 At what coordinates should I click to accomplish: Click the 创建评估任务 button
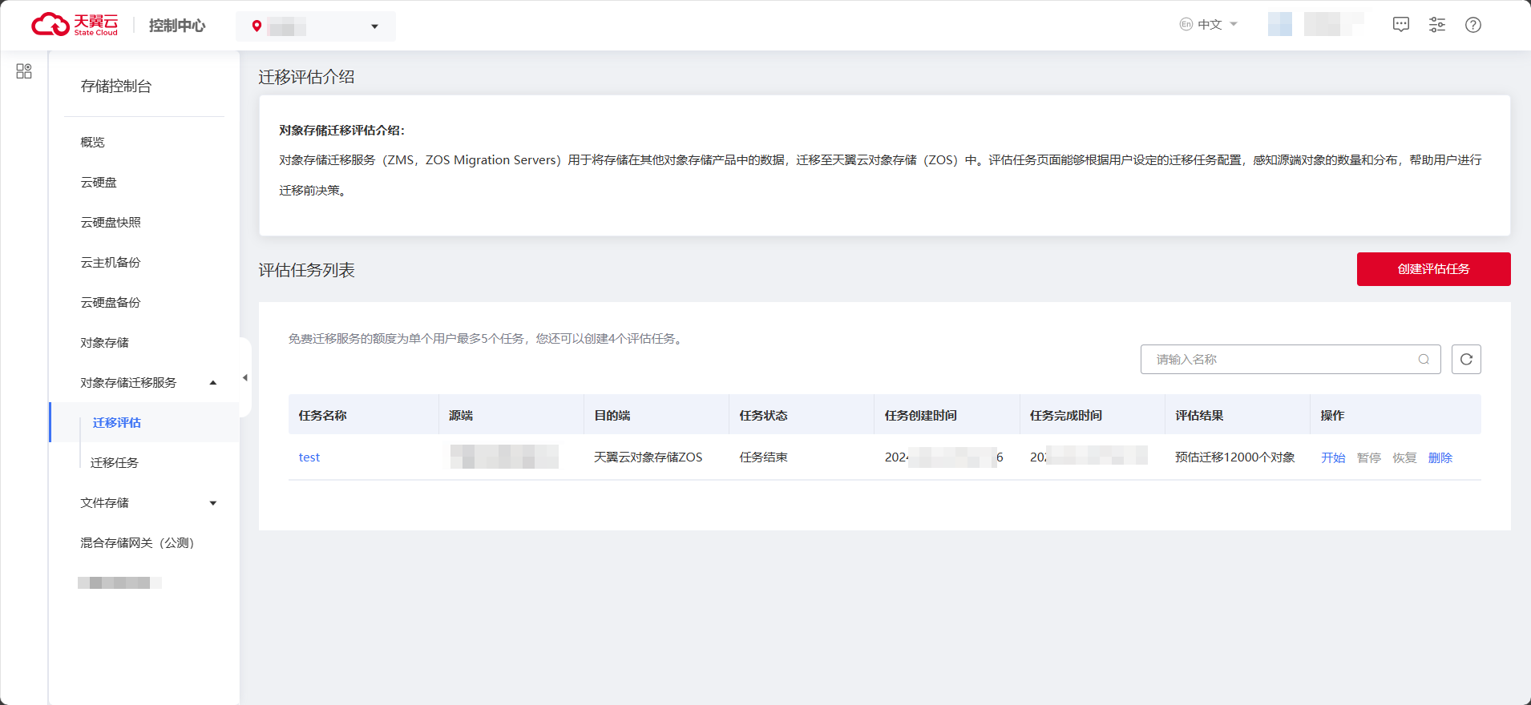pos(1433,269)
